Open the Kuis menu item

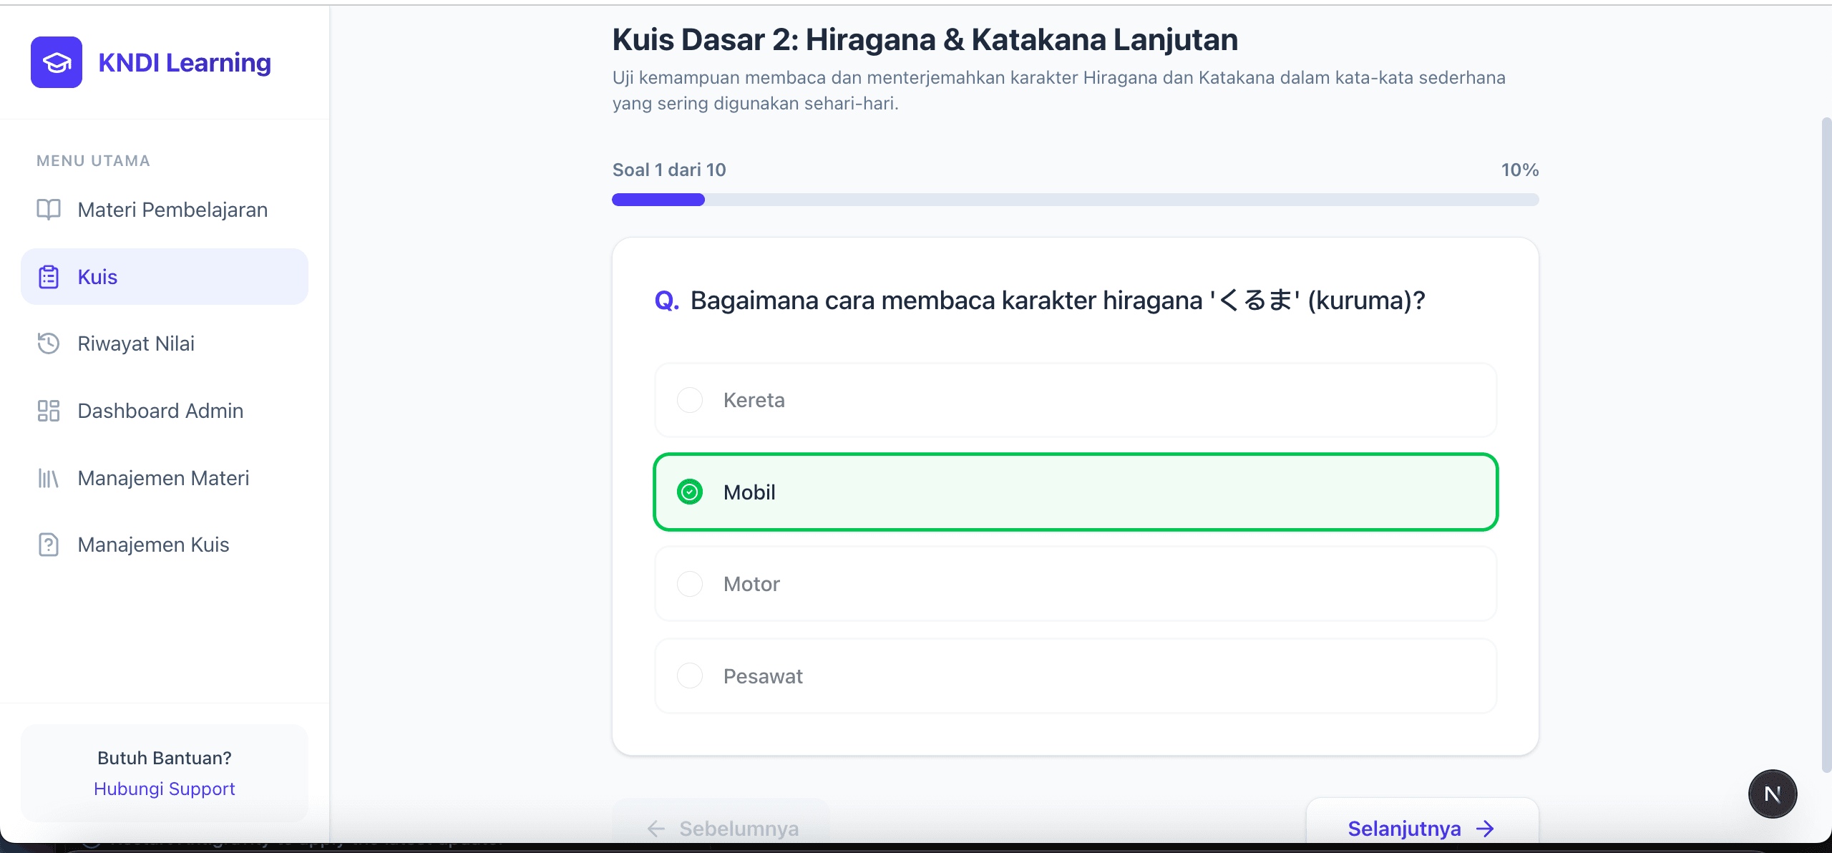165,277
